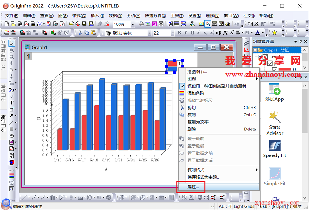Open zoom percentage dropdown
Screen dimensions: 309x210
pos(133,25)
